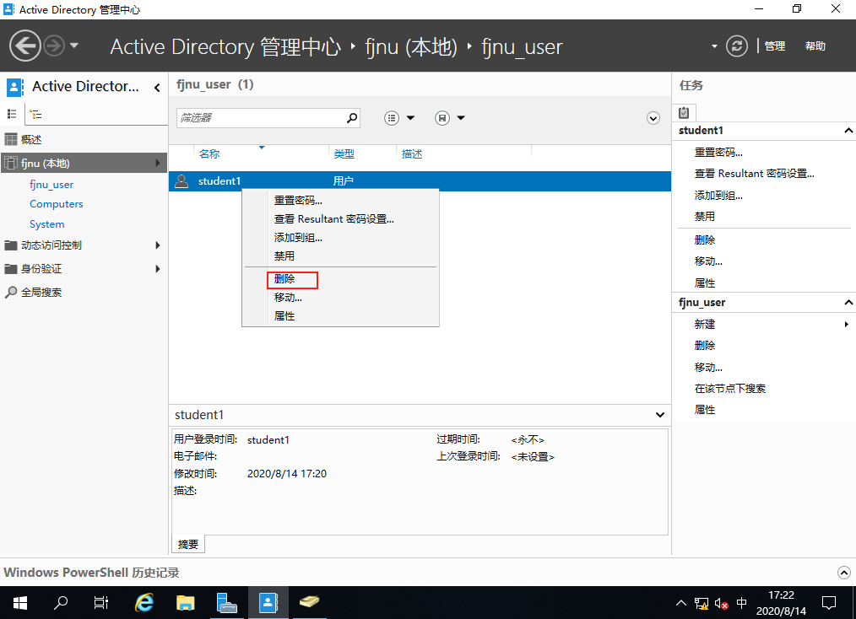
Task: Choose 禁用 in context menu
Action: click(284, 256)
